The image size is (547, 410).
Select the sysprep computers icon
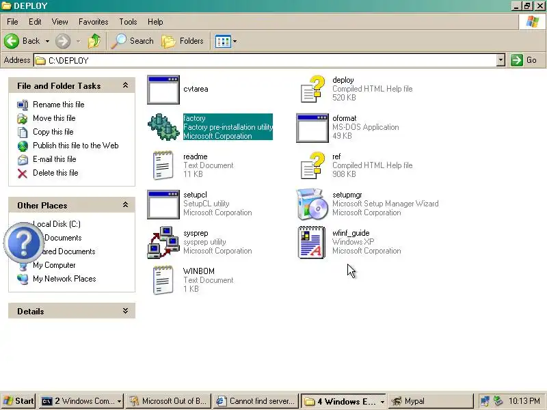163,243
